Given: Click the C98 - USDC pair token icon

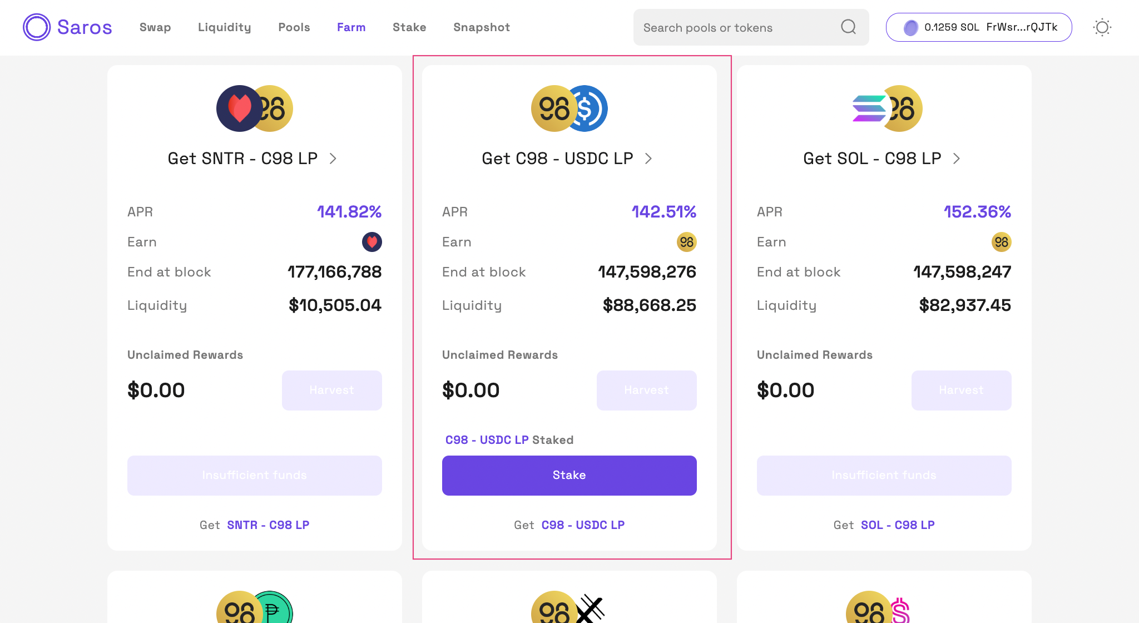Looking at the screenshot, I should click(569, 108).
